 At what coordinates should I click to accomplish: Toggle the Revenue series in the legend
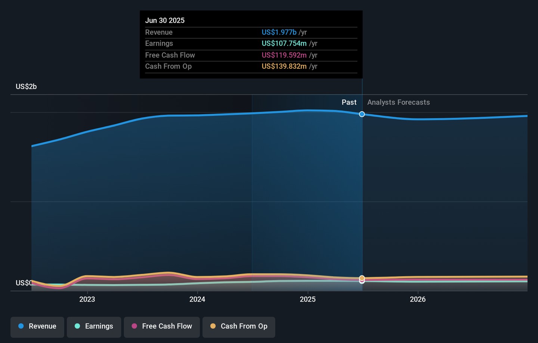37,326
